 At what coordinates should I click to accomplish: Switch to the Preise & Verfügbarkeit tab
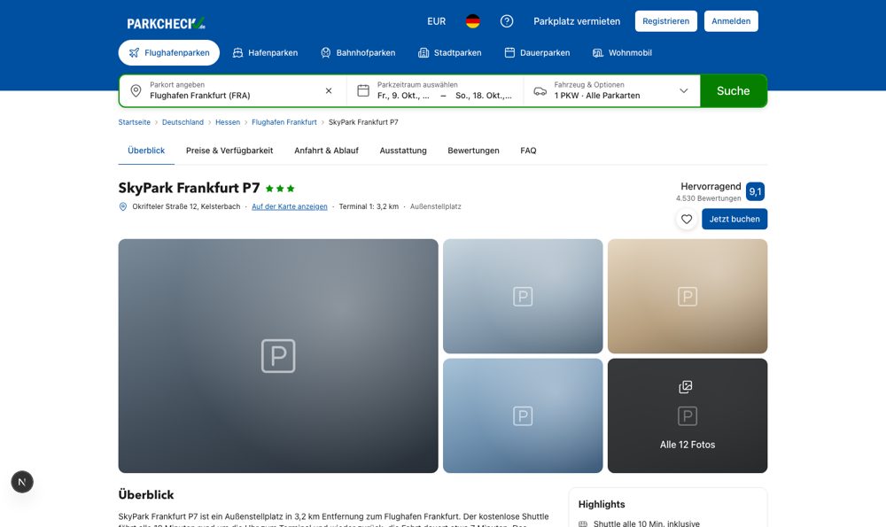(229, 151)
